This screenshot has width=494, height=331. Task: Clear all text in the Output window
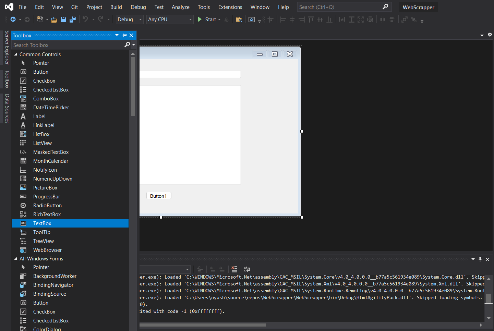(x=234, y=269)
